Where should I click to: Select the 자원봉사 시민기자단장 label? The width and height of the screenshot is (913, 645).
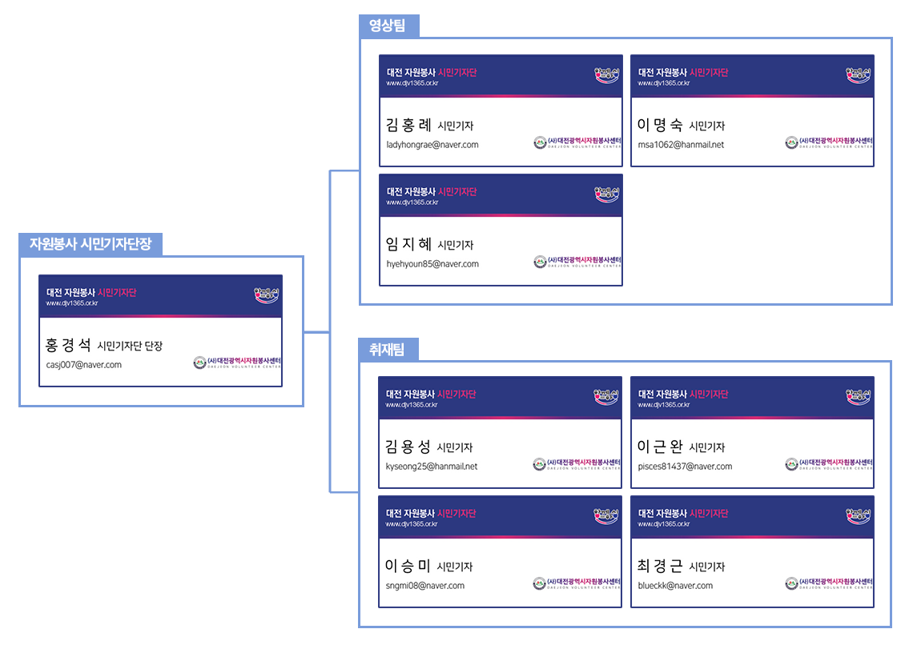(x=90, y=244)
